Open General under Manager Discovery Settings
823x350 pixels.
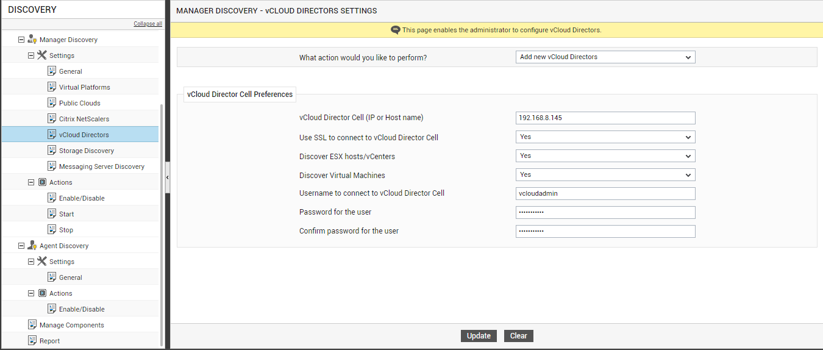point(71,71)
